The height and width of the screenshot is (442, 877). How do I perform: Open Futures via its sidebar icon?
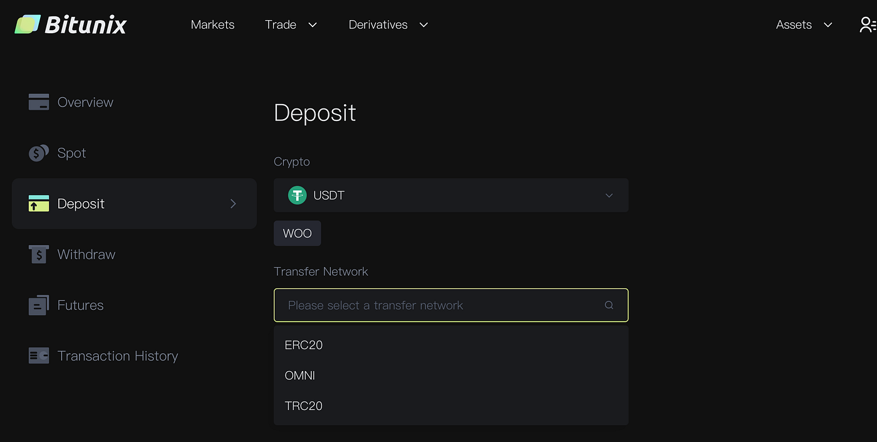(x=38, y=305)
